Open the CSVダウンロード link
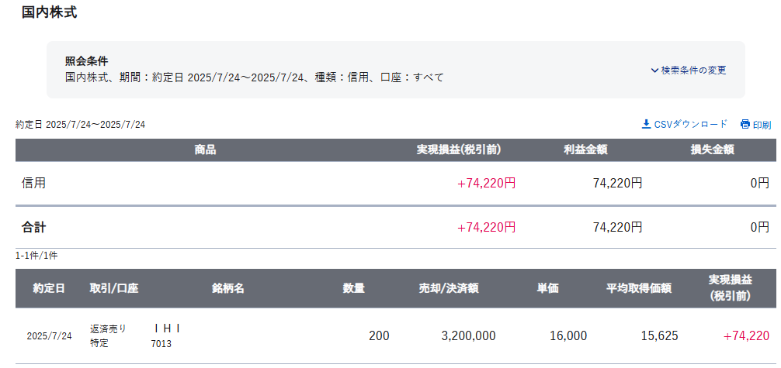 (x=685, y=124)
